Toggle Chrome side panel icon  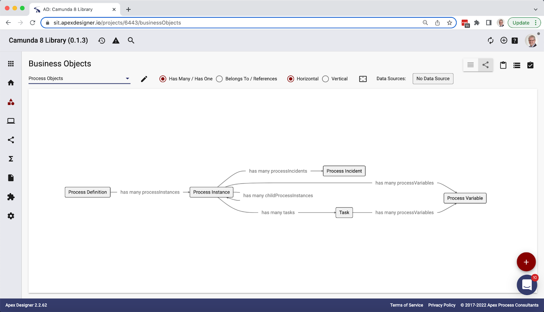point(489,23)
